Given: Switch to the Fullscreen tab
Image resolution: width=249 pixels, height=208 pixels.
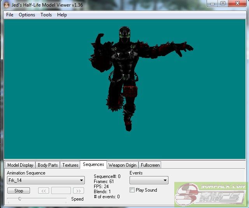Looking at the screenshot, I should [150, 165].
